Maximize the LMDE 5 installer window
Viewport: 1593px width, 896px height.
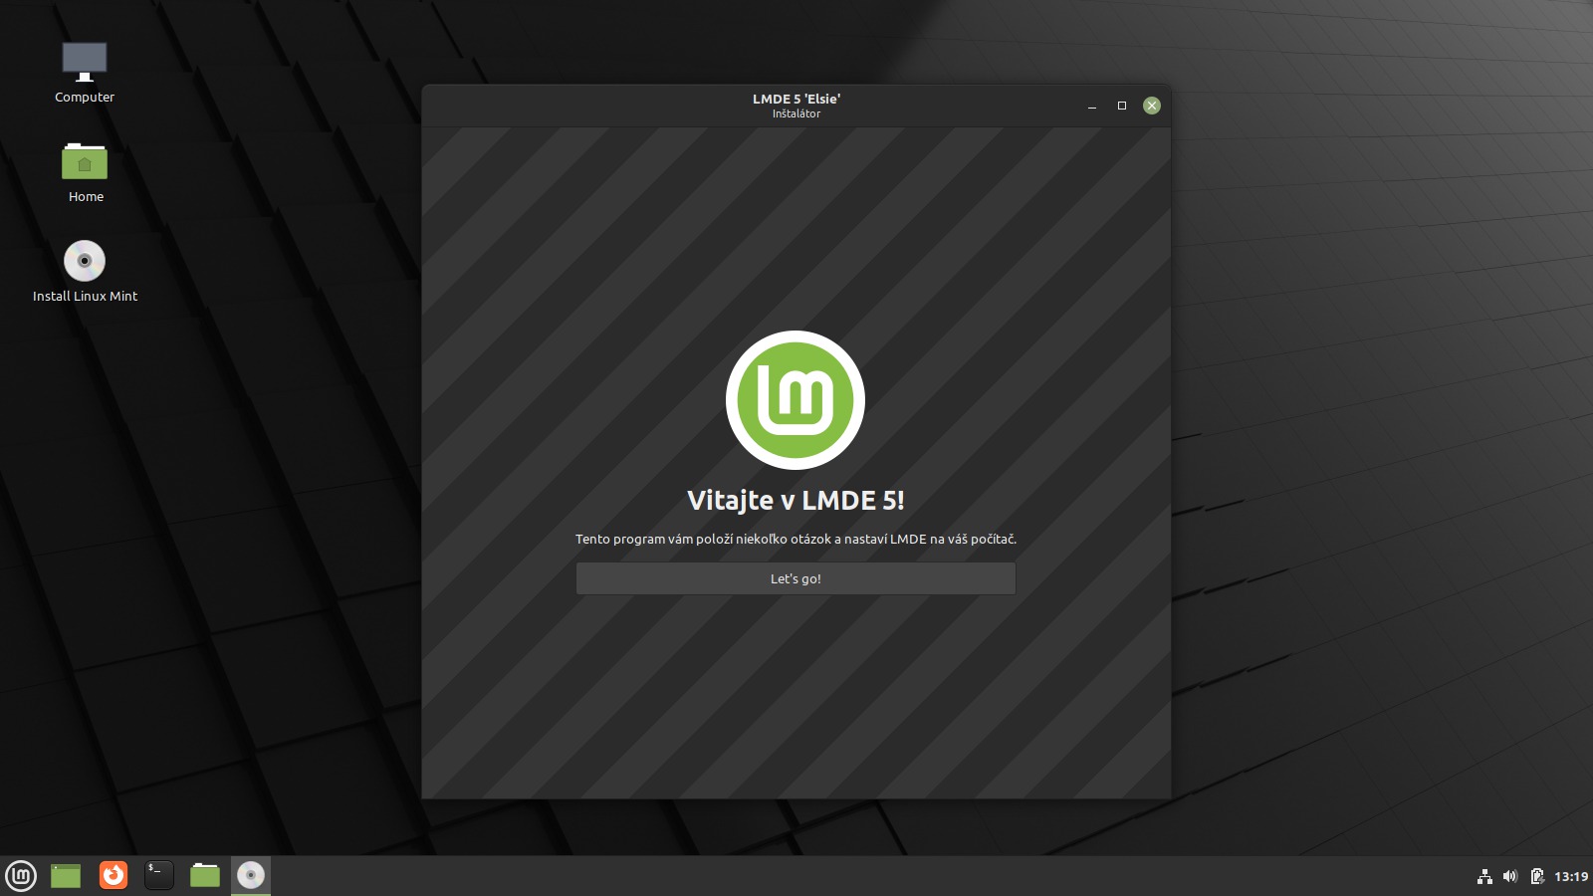click(x=1122, y=106)
